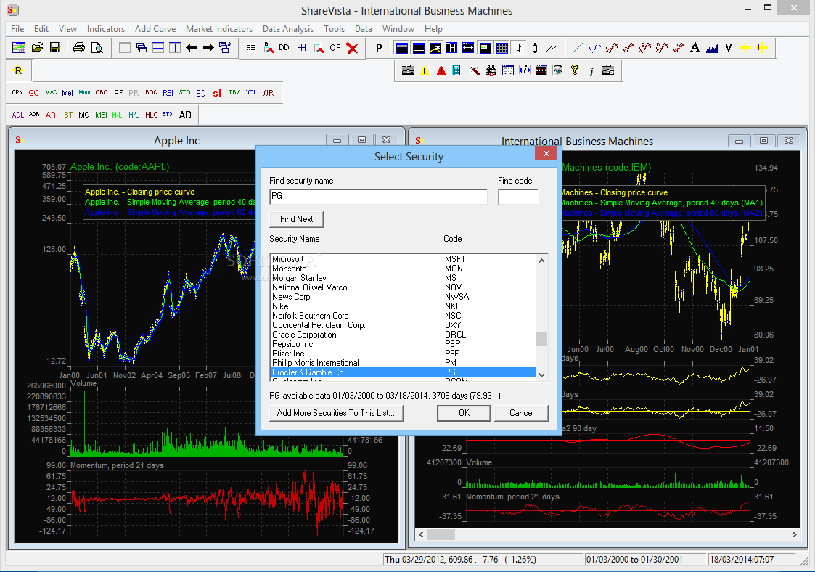Open the Data Analysis menu
Viewport: 815px width, 572px height.
click(x=288, y=28)
